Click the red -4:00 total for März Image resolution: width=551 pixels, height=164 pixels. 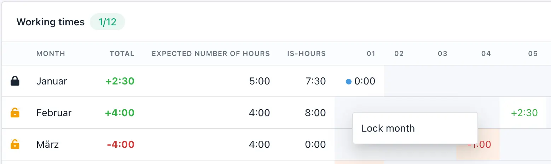point(121,144)
